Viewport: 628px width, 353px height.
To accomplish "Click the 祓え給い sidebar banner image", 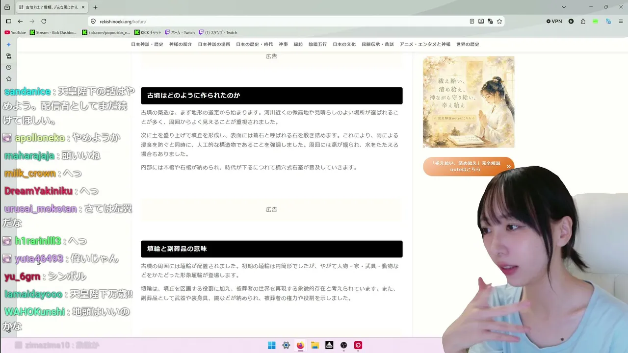I will coord(469,102).
